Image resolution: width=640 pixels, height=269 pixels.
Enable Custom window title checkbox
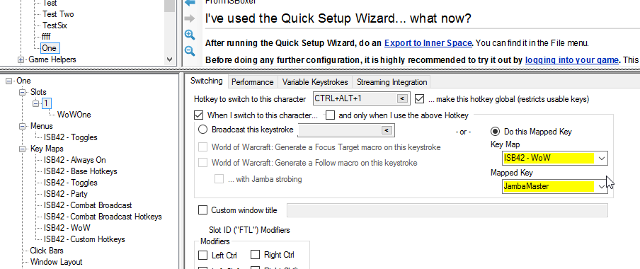pos(202,210)
